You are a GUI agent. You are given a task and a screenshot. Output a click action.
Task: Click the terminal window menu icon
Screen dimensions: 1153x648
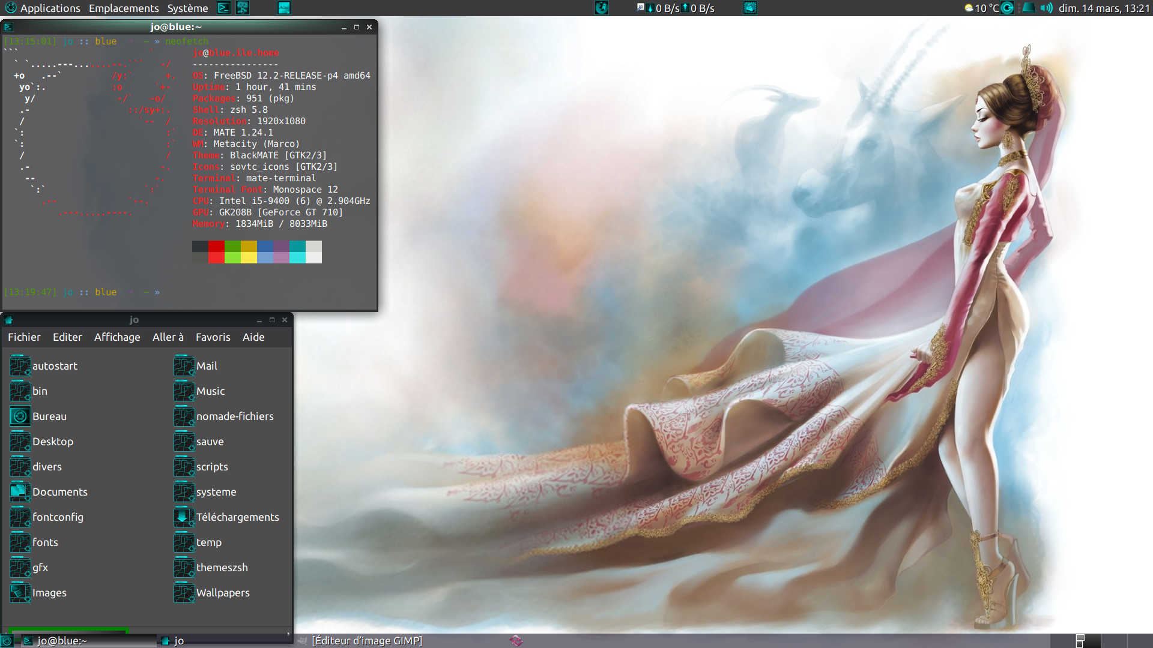[8, 27]
